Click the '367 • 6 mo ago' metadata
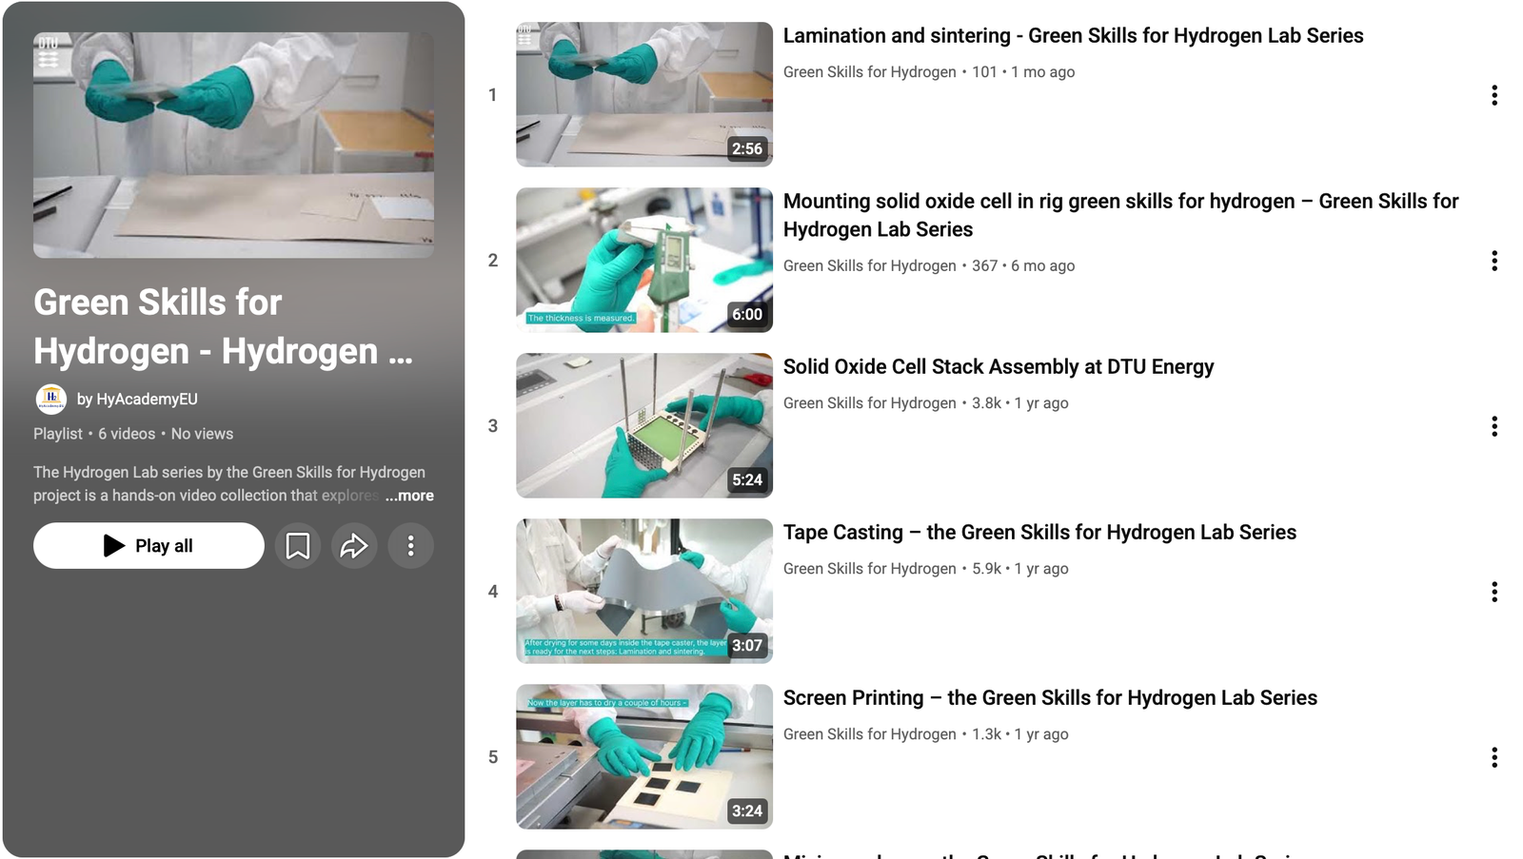This screenshot has width=1523, height=859. [x=1023, y=266]
